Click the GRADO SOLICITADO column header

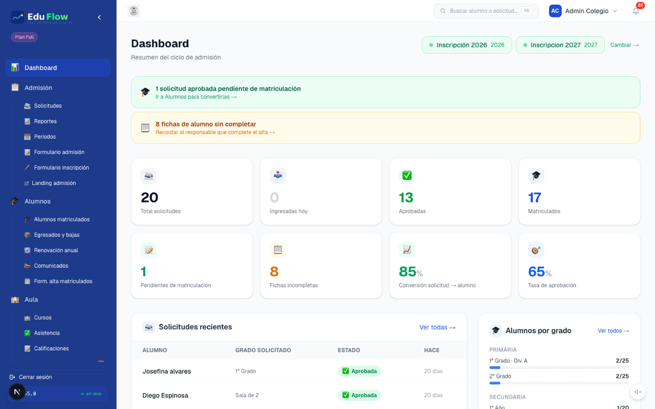pos(263,350)
